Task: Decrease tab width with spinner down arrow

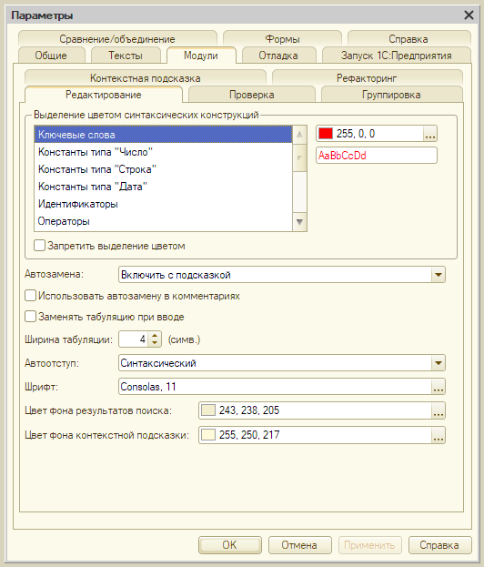Action: pos(155,343)
